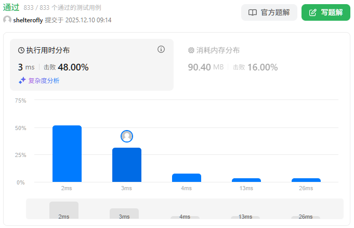Select the 4ms bar in chart

point(187,178)
